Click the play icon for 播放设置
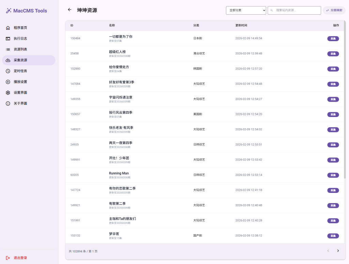Screen dimensions: 349x264 tap(8, 82)
